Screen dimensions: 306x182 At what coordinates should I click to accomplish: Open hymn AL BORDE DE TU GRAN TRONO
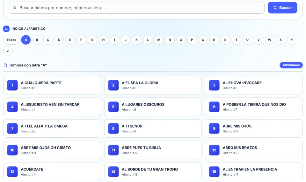pyautogui.click(x=153, y=172)
